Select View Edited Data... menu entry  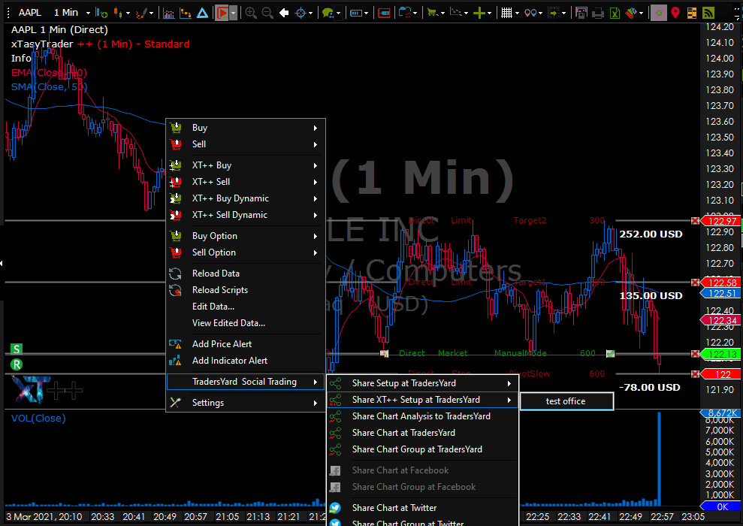(x=246, y=323)
